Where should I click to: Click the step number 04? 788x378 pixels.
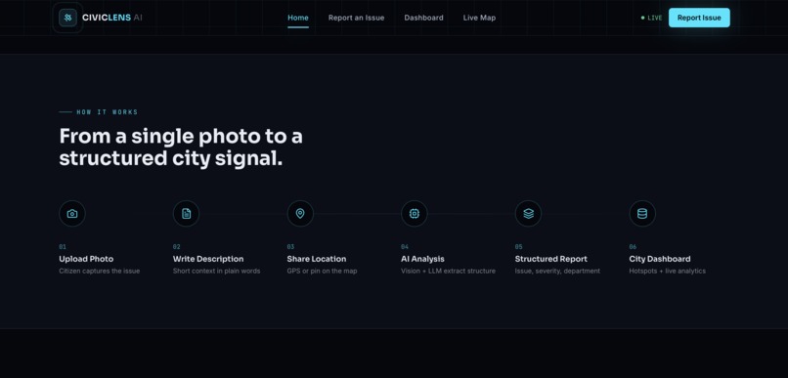pos(405,247)
